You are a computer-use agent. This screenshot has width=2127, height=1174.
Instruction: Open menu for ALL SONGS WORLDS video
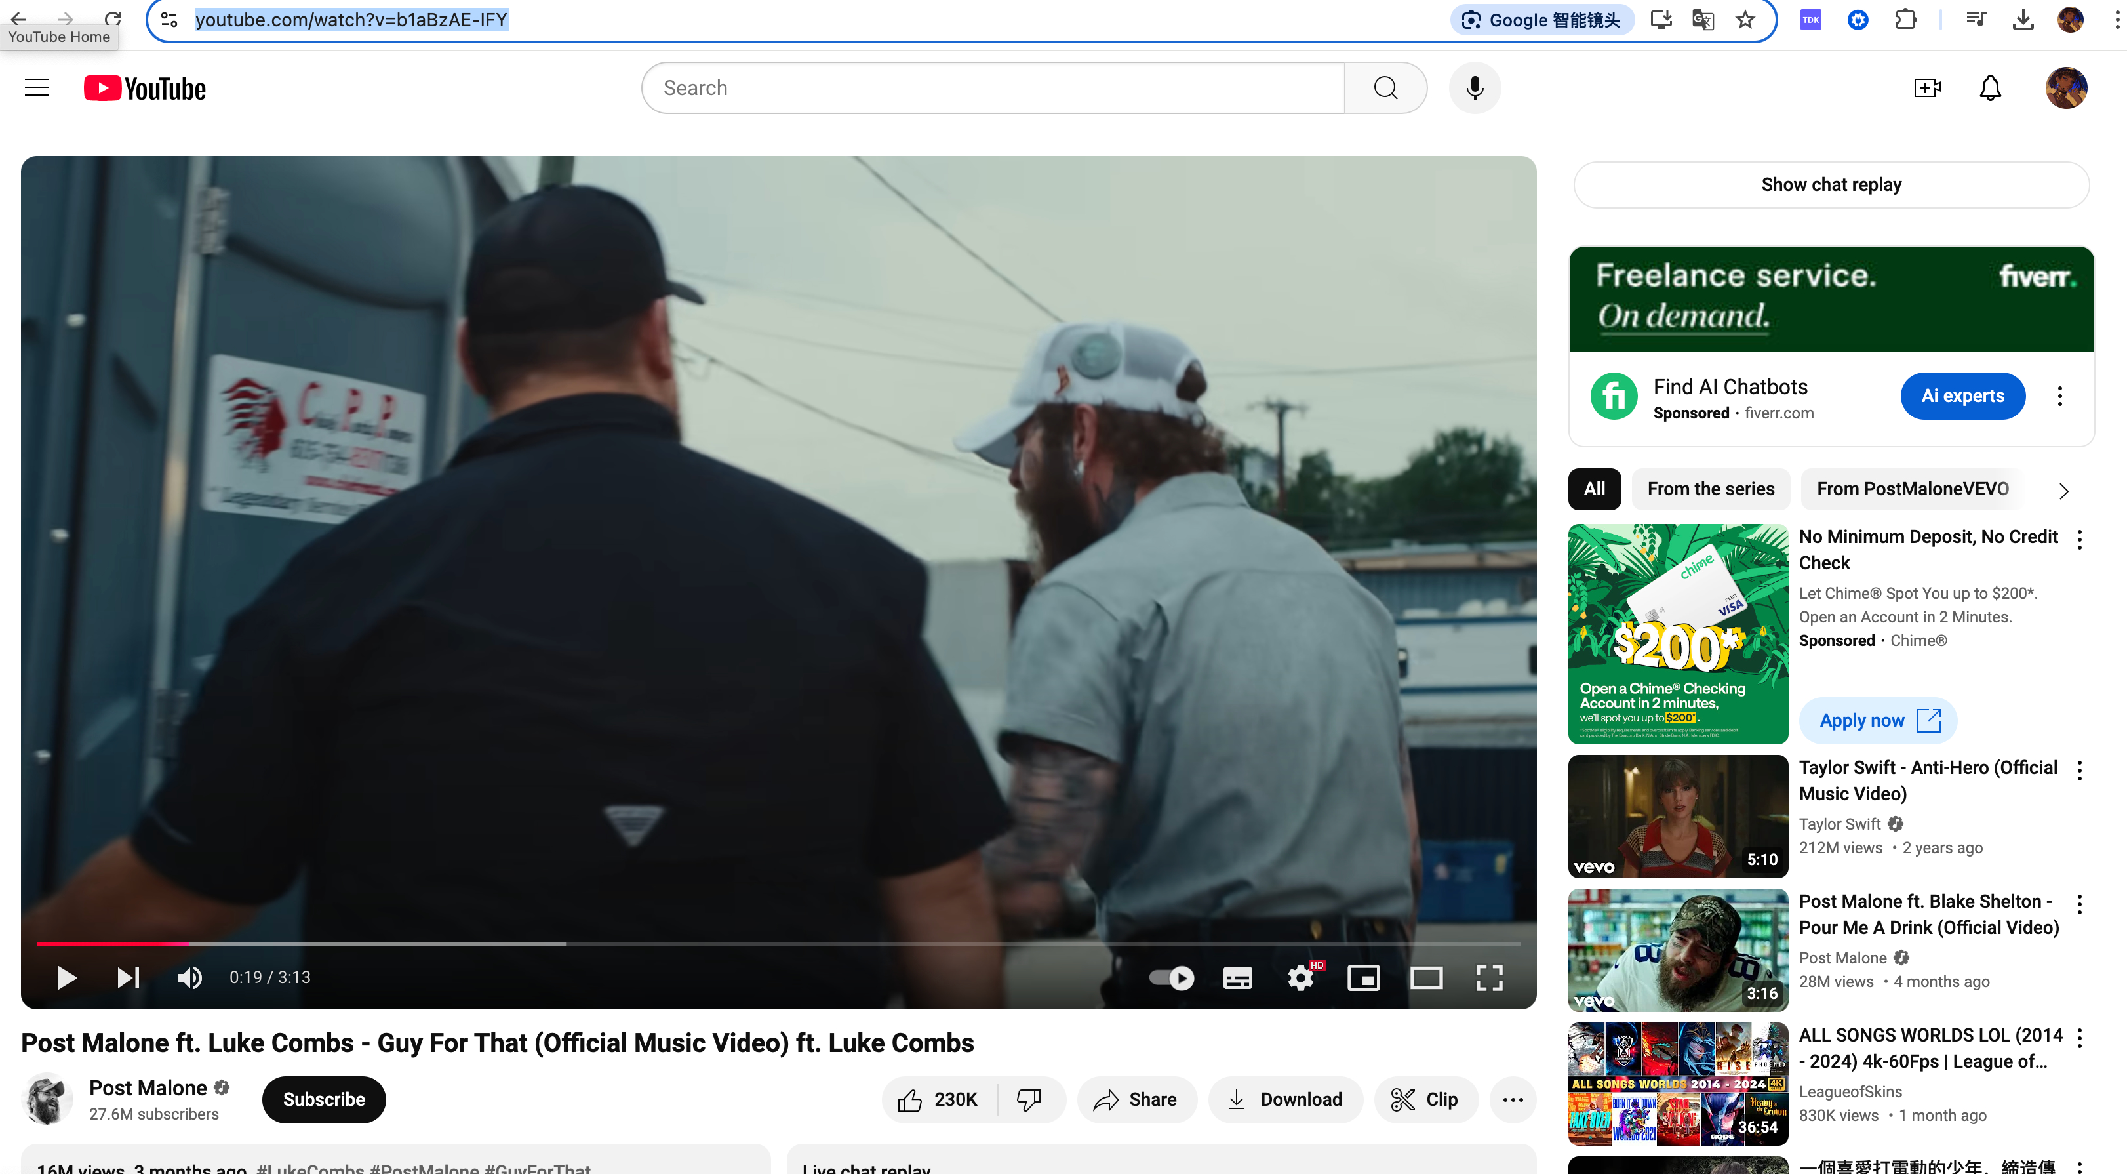point(2079,1038)
